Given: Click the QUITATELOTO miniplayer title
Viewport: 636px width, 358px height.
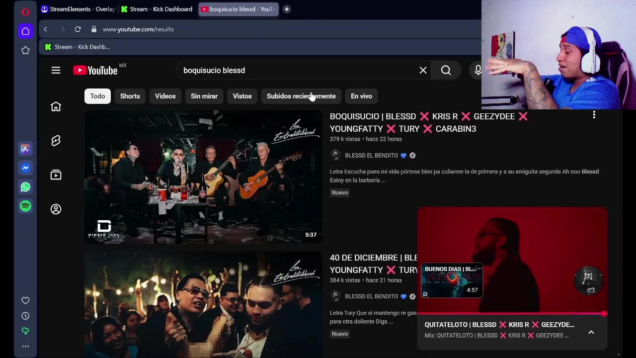Looking at the screenshot, I should pyautogui.click(x=499, y=325).
